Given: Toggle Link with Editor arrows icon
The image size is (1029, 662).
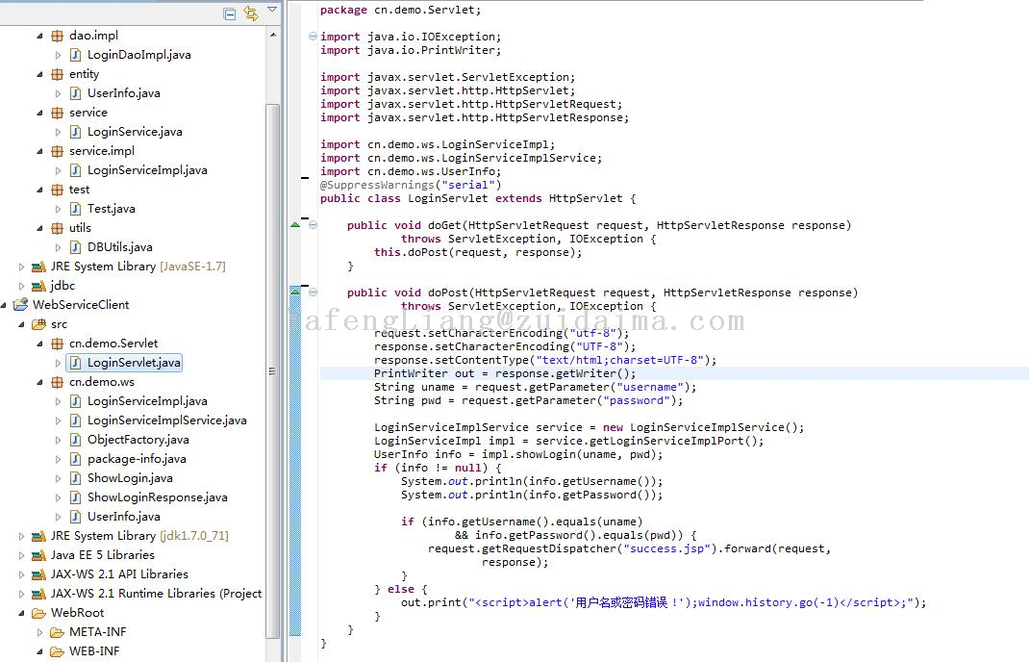Looking at the screenshot, I should pyautogui.click(x=251, y=13).
